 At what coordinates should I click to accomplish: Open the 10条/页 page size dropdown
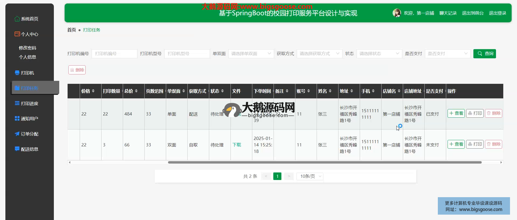tap(310, 176)
